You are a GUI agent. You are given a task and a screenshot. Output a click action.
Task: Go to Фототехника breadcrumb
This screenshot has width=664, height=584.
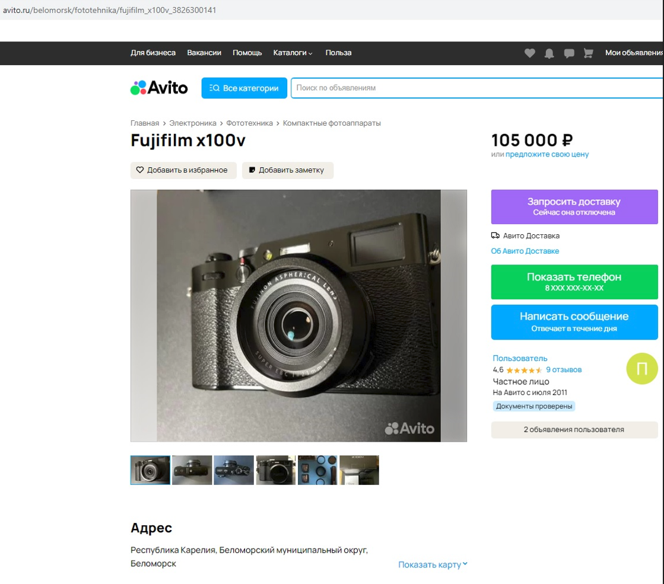tap(249, 123)
